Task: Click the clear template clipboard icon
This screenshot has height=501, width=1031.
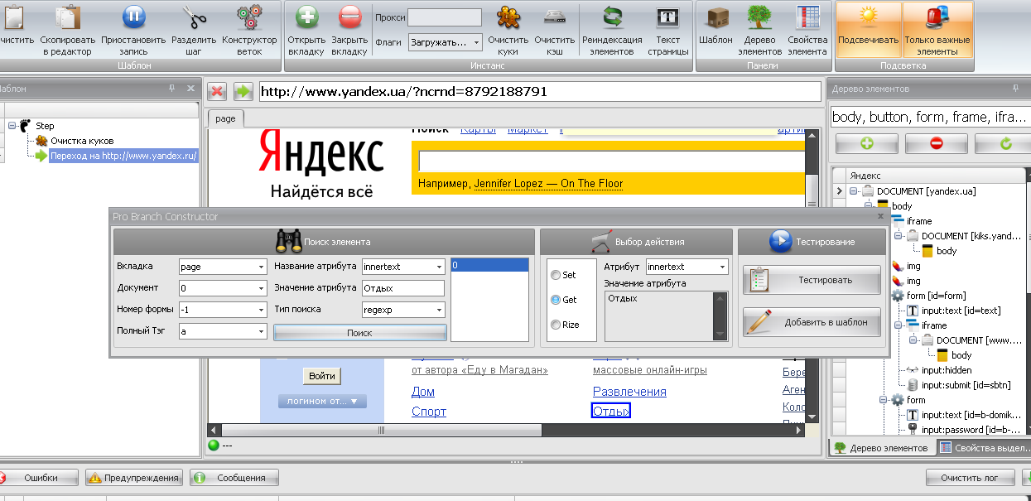Action: click(13, 17)
